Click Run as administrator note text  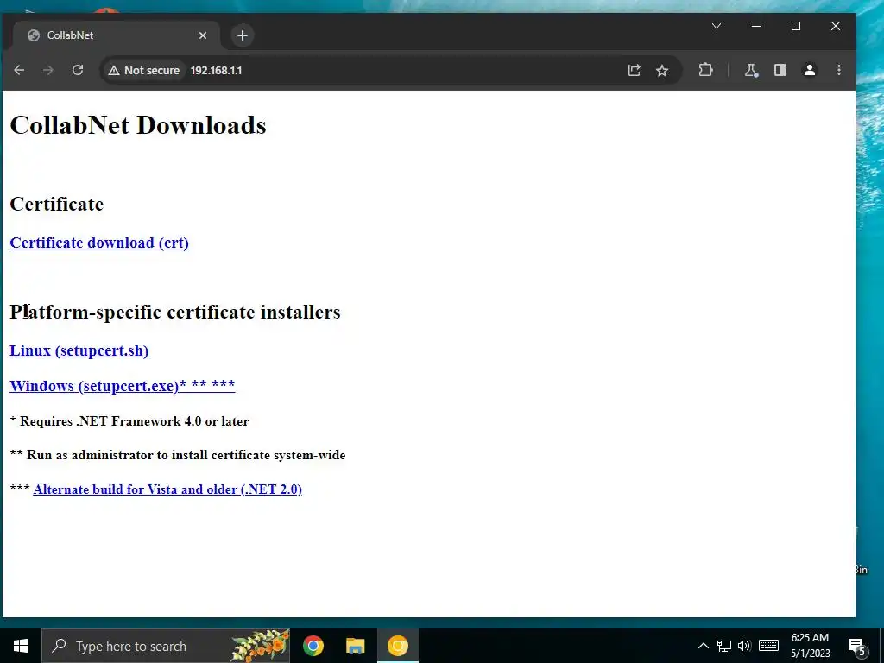[178, 455]
